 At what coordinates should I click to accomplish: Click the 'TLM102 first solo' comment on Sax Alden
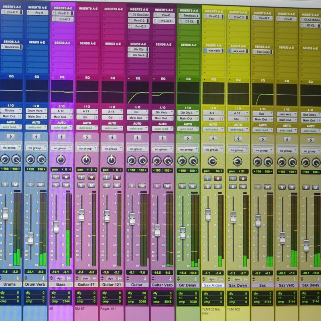pyautogui.click(x=211, y=311)
